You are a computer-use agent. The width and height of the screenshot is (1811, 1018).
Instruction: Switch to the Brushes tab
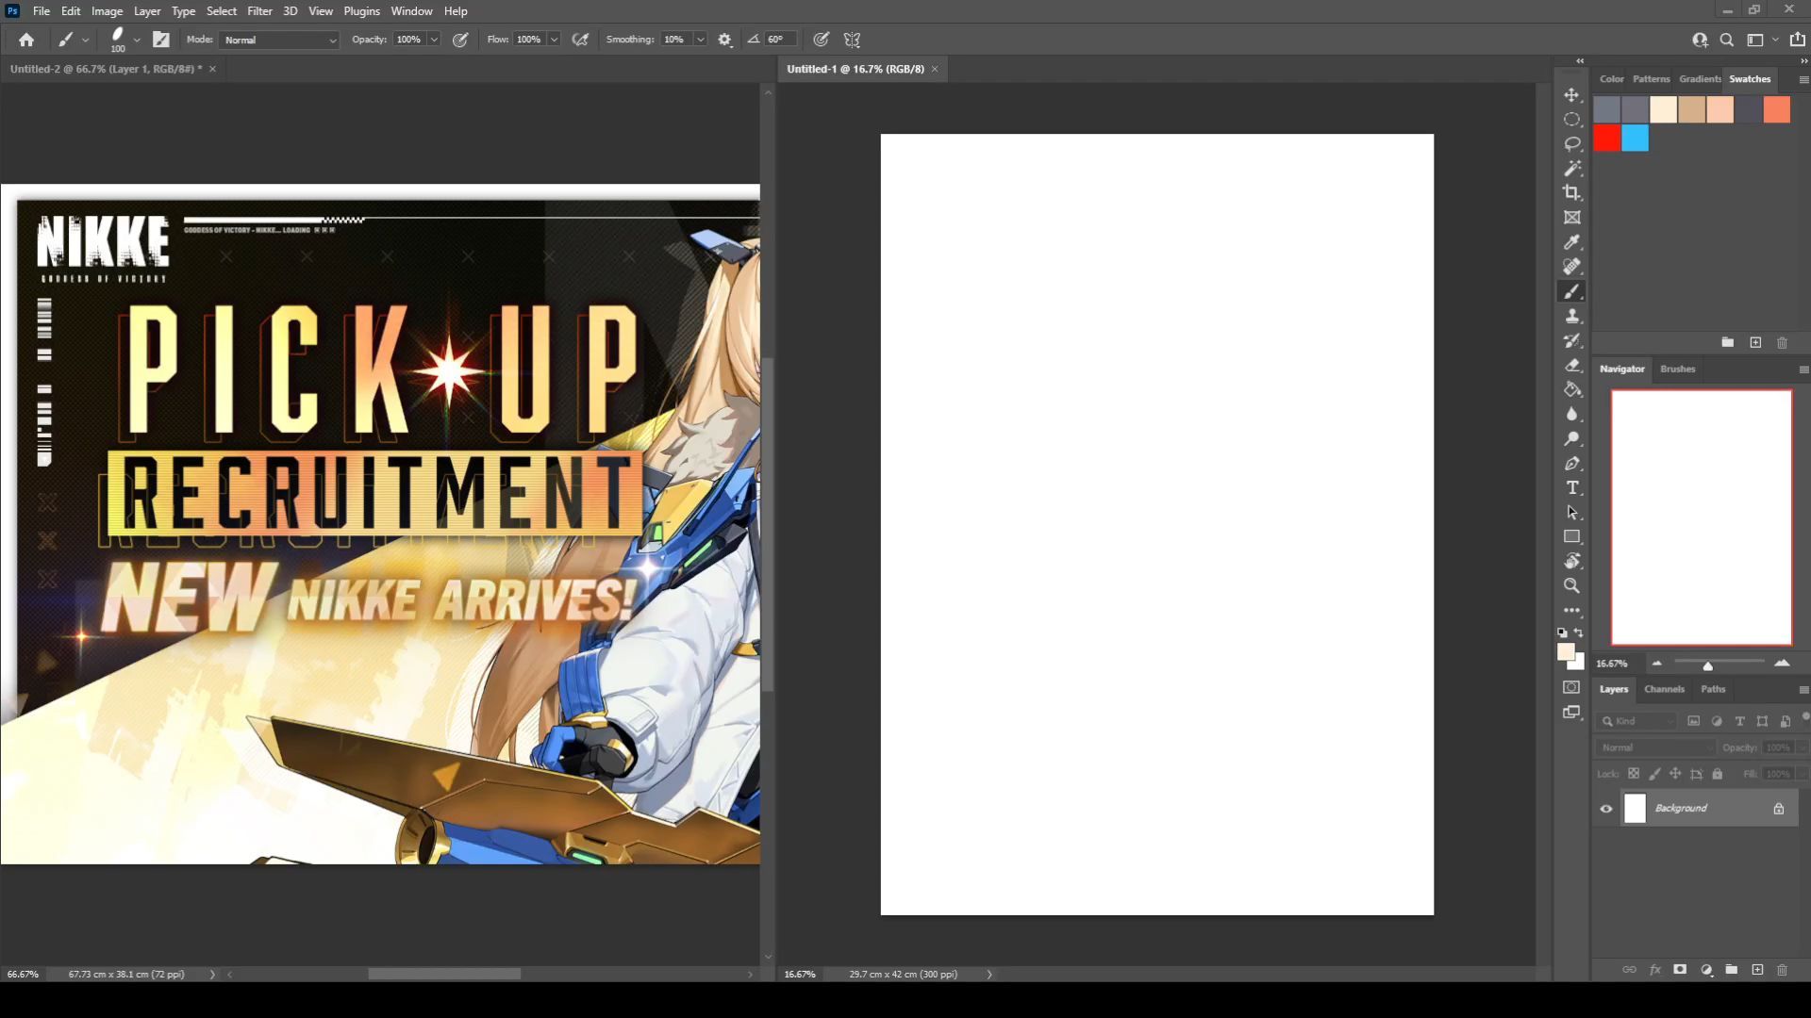(x=1677, y=369)
